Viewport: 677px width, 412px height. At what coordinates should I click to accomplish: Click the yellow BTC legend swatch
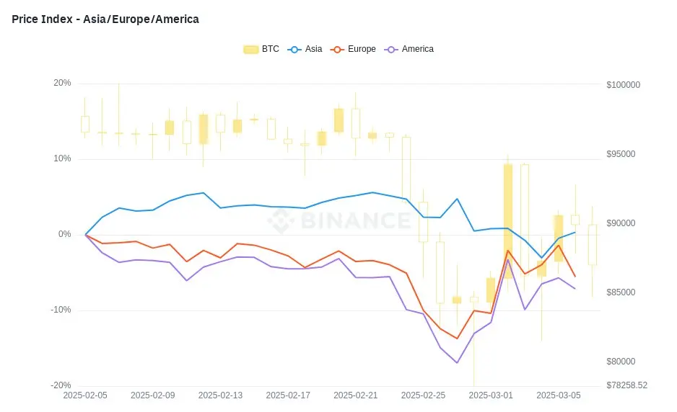click(251, 49)
